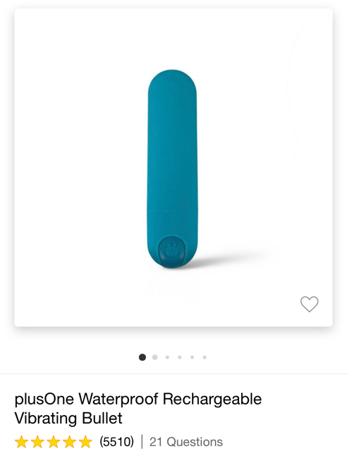Image resolution: width=347 pixels, height=451 pixels.
Task: Select the first carousel page dot
Action: [142, 357]
